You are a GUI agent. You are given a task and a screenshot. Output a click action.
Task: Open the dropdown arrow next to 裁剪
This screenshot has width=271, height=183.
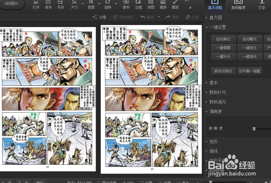click(99, 3)
